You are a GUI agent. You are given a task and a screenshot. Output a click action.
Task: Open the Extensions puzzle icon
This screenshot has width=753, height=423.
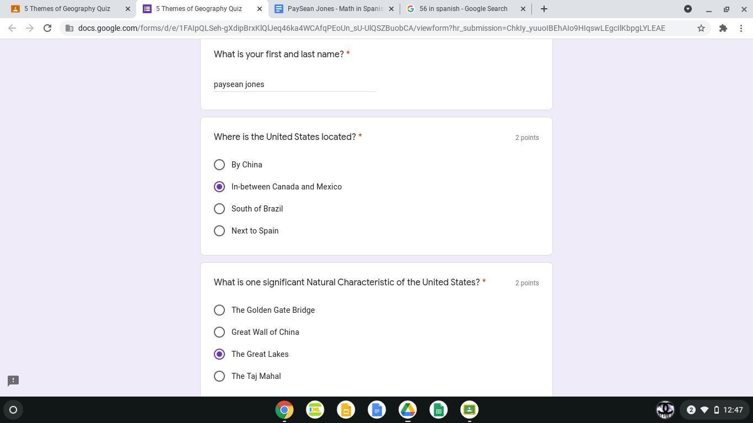tap(723, 28)
